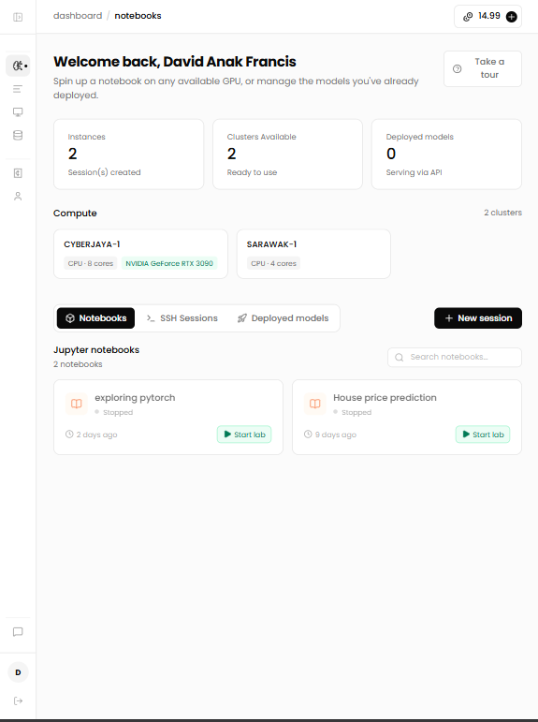Click the search magnifier icon
This screenshot has width=538, height=722.
click(399, 358)
